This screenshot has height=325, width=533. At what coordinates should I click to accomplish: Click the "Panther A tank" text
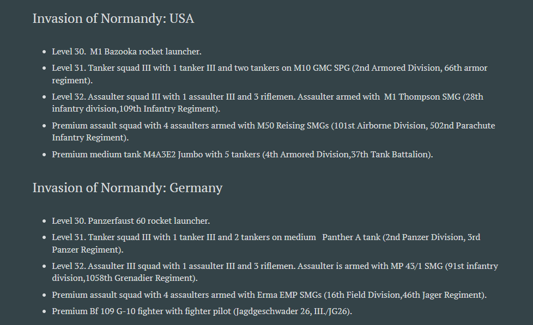point(351,237)
